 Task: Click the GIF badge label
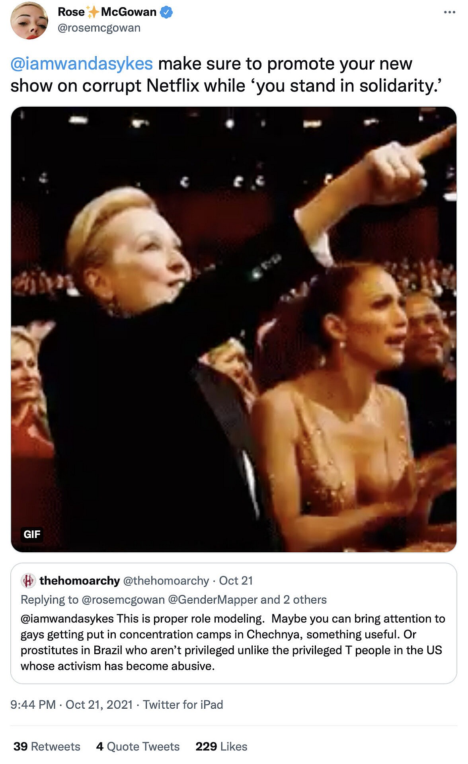[32, 534]
